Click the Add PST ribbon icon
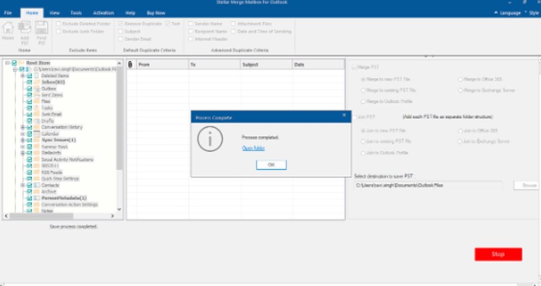Viewport: 541px width, 286px height. tap(24, 28)
